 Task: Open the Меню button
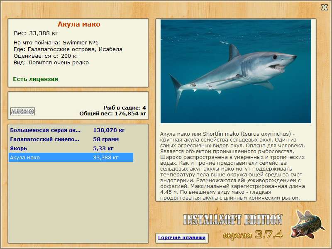click(23, 111)
